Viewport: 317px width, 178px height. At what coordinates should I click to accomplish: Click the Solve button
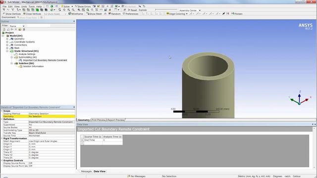click(x=65, y=6)
